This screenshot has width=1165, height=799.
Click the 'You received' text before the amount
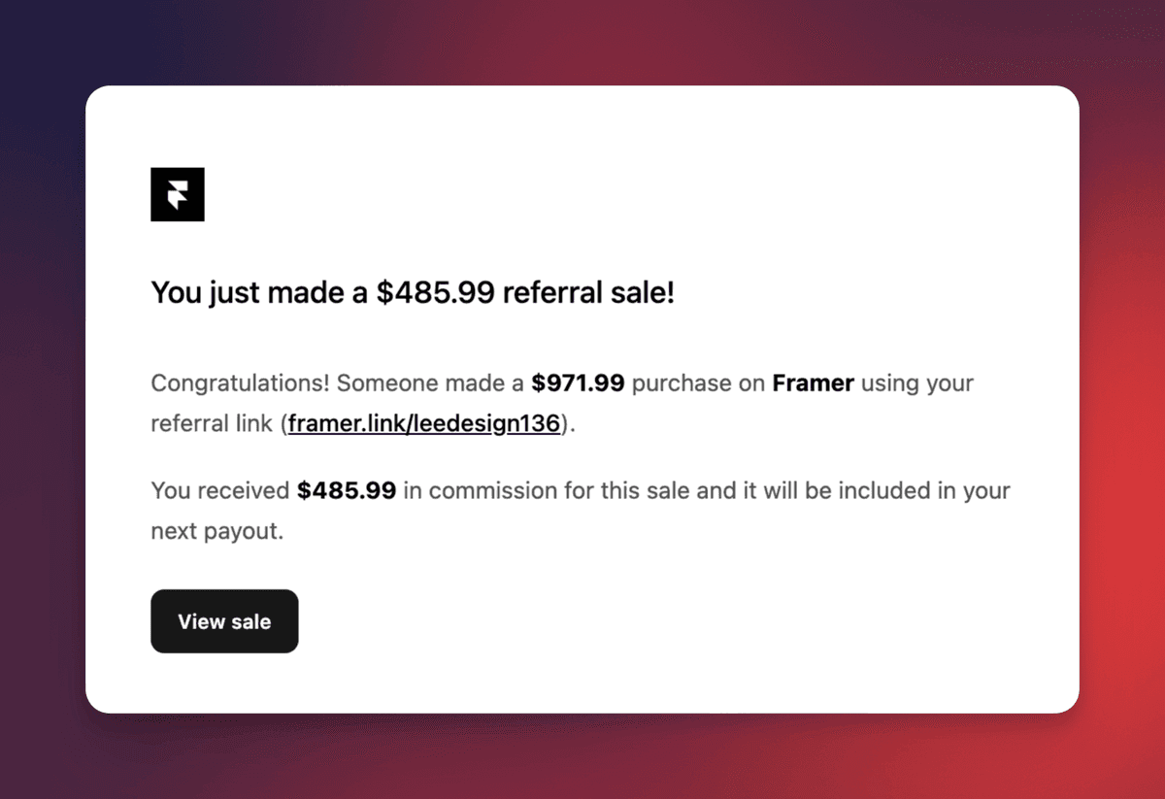(x=220, y=491)
